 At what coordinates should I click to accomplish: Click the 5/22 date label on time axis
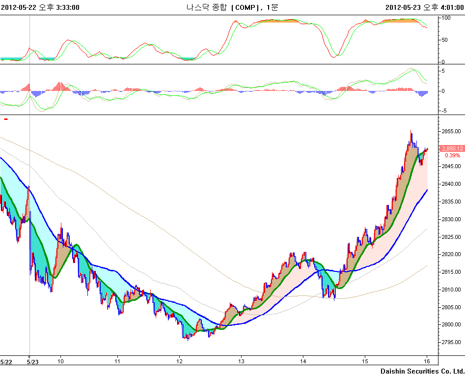[7, 361]
